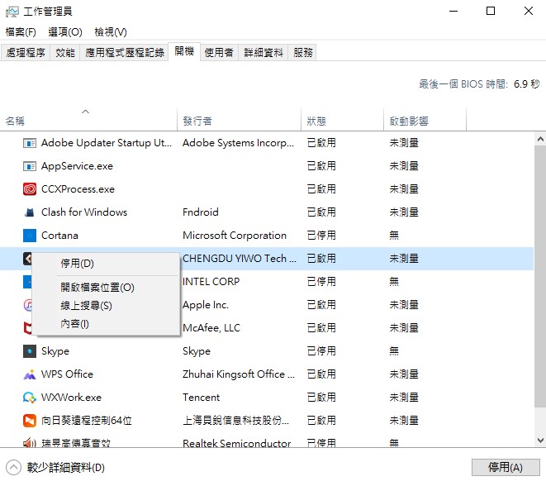The height and width of the screenshot is (486, 546).
Task: Click the AppService.exe row icon
Action: point(30,166)
